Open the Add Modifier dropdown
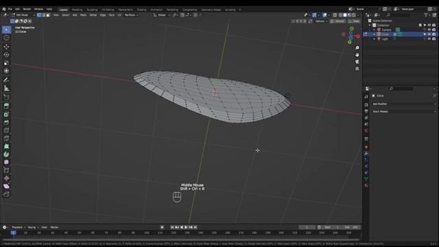439x247 pixels. coord(404,104)
